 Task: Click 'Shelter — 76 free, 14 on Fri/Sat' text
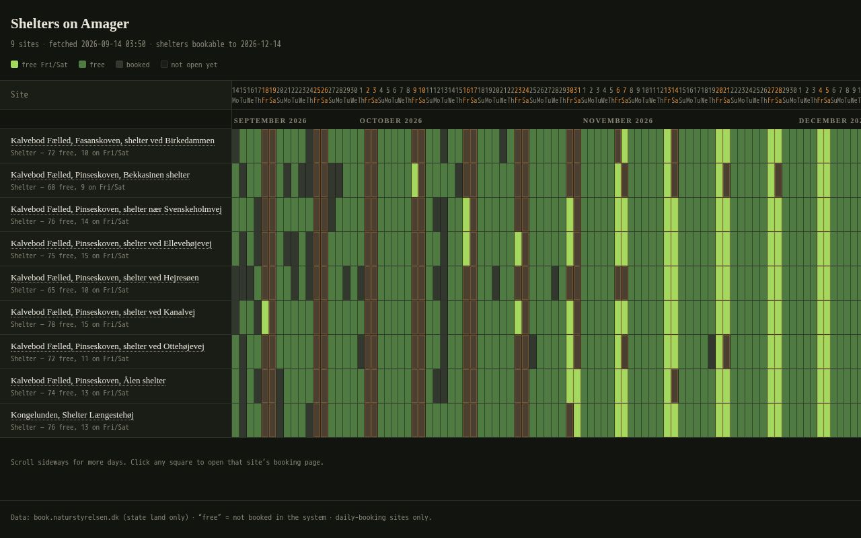coord(70,222)
